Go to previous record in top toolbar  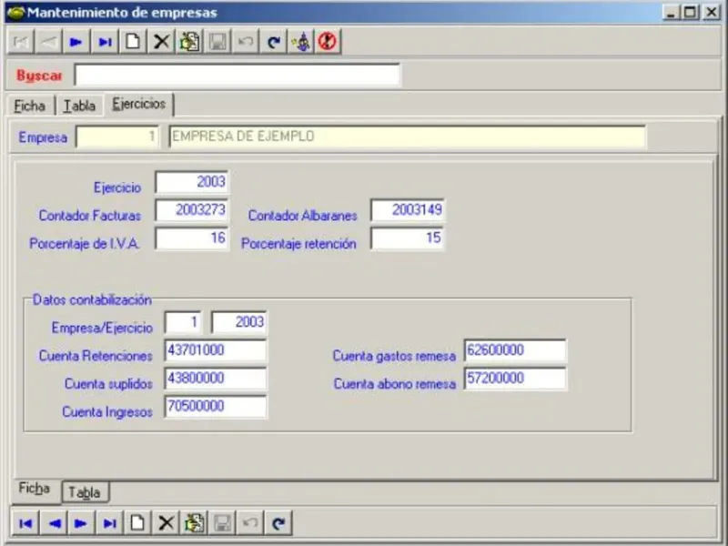(49, 42)
